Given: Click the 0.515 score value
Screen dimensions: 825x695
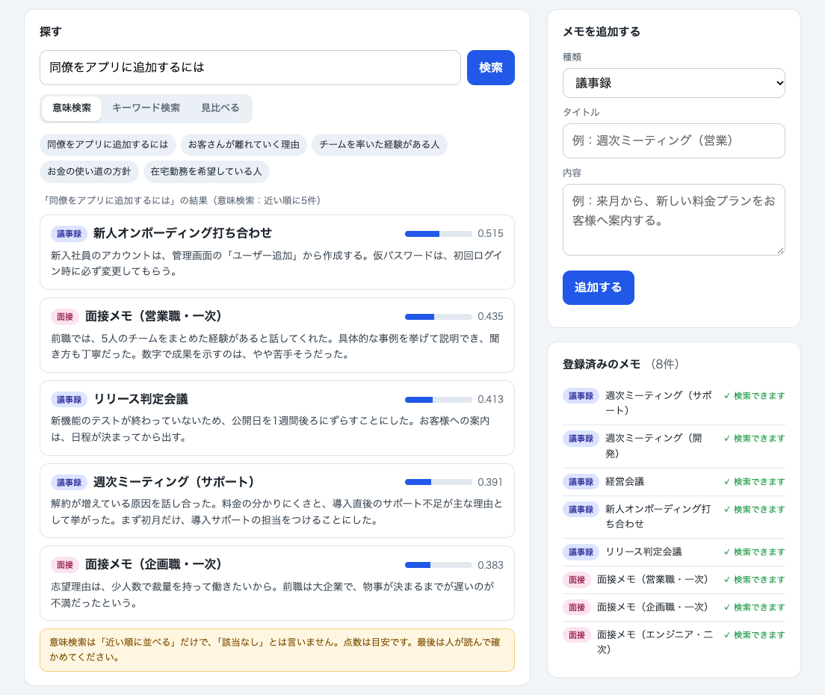Looking at the screenshot, I should (490, 234).
